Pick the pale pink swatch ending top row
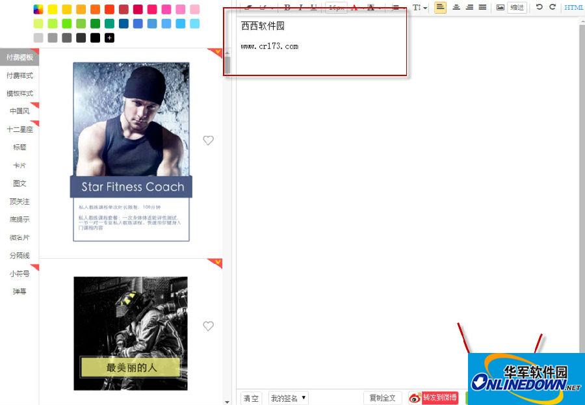Image resolution: width=585 pixels, height=405 pixels. [195, 9]
